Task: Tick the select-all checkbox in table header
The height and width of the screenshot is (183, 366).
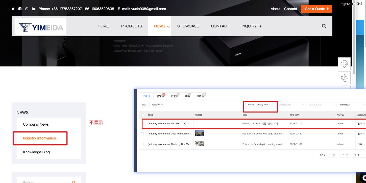Action: [x=143, y=115]
